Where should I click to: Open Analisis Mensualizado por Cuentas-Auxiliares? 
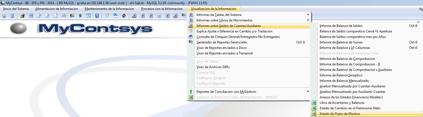point(367,86)
